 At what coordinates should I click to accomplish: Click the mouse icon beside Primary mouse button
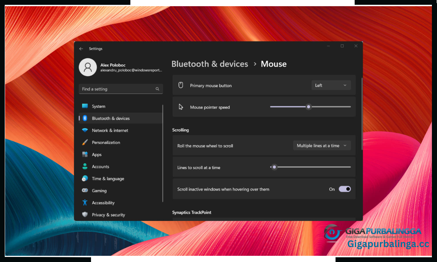180,85
